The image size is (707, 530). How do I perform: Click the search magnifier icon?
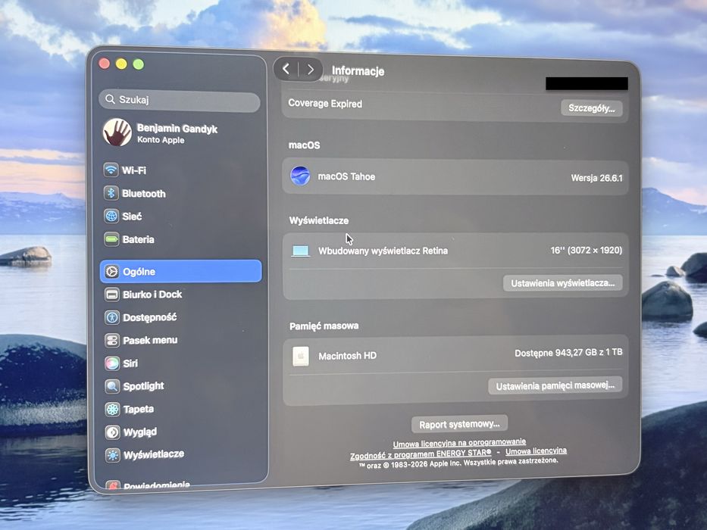pos(110,98)
